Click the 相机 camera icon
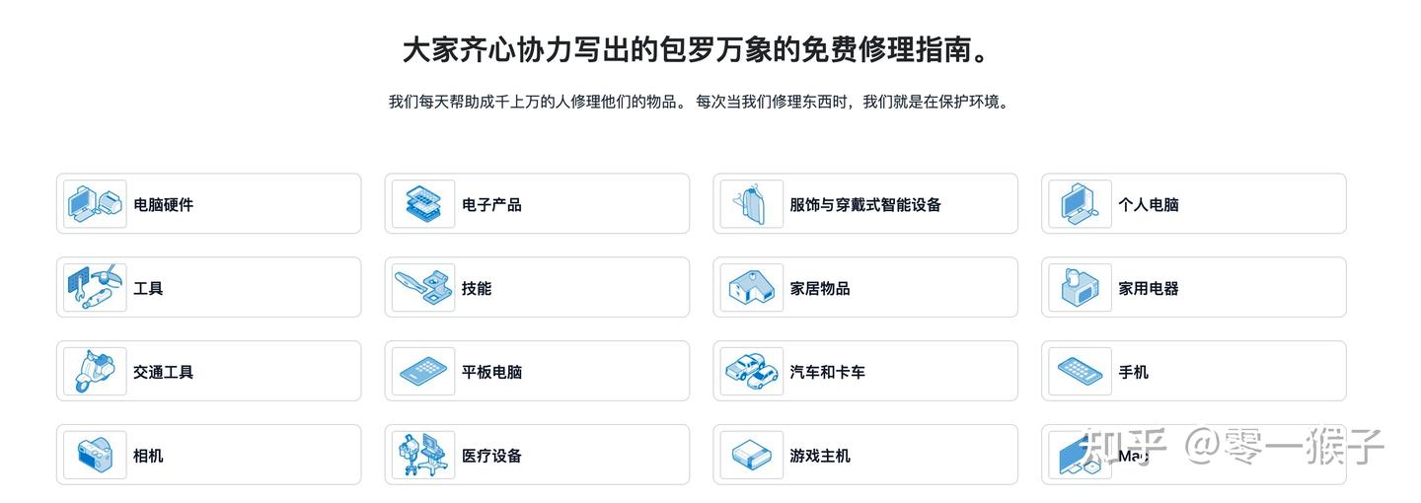The image size is (1421, 503). point(95,456)
